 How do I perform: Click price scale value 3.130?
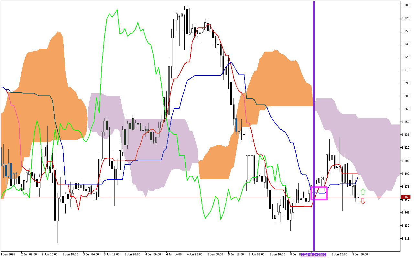click(x=406, y=225)
